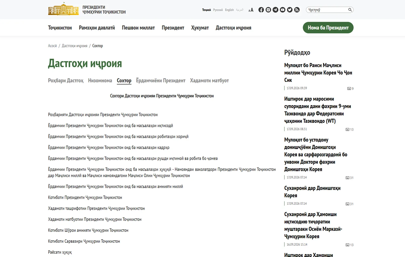Open the Ҳукумат menu item
Screen dimensions: 405x257
tap(200, 28)
